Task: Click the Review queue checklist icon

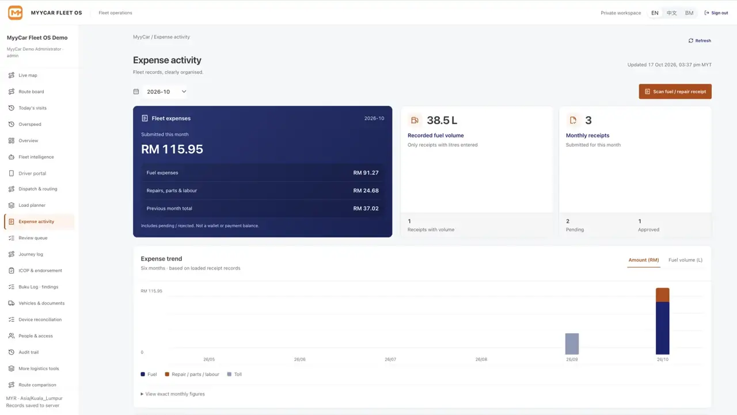Action: pyautogui.click(x=12, y=238)
